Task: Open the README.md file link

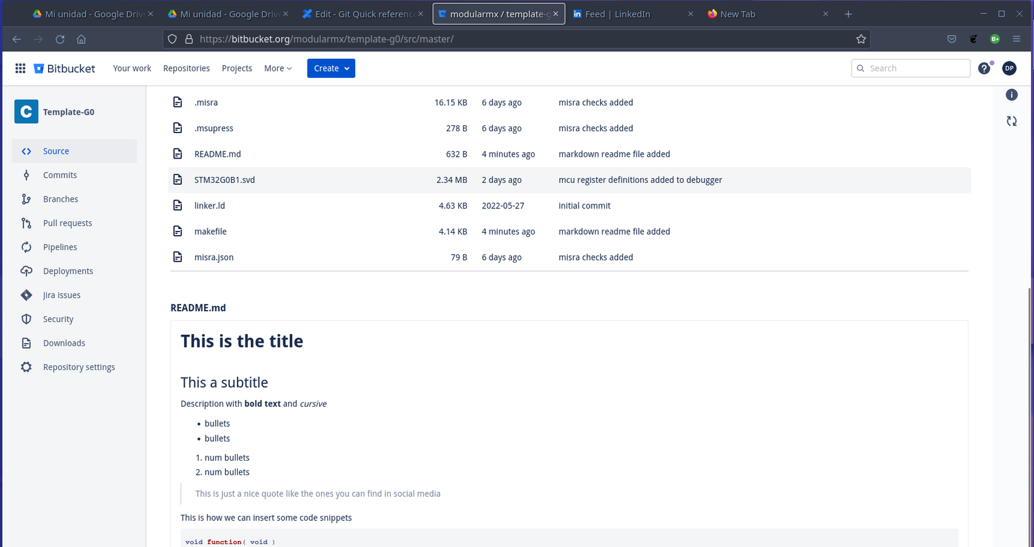Action: (x=218, y=154)
